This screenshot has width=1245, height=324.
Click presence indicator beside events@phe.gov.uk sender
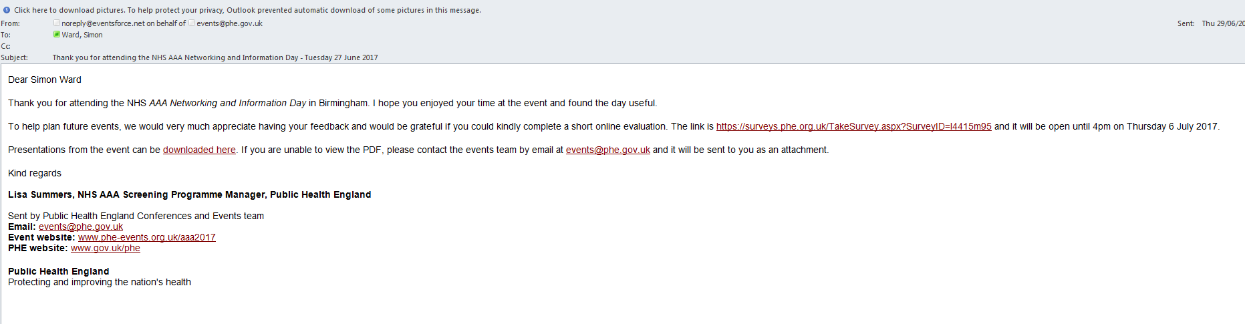(192, 23)
